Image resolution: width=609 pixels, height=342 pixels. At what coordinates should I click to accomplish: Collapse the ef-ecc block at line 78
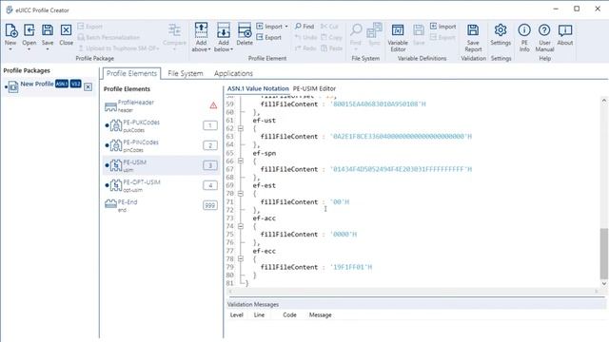pos(241,258)
